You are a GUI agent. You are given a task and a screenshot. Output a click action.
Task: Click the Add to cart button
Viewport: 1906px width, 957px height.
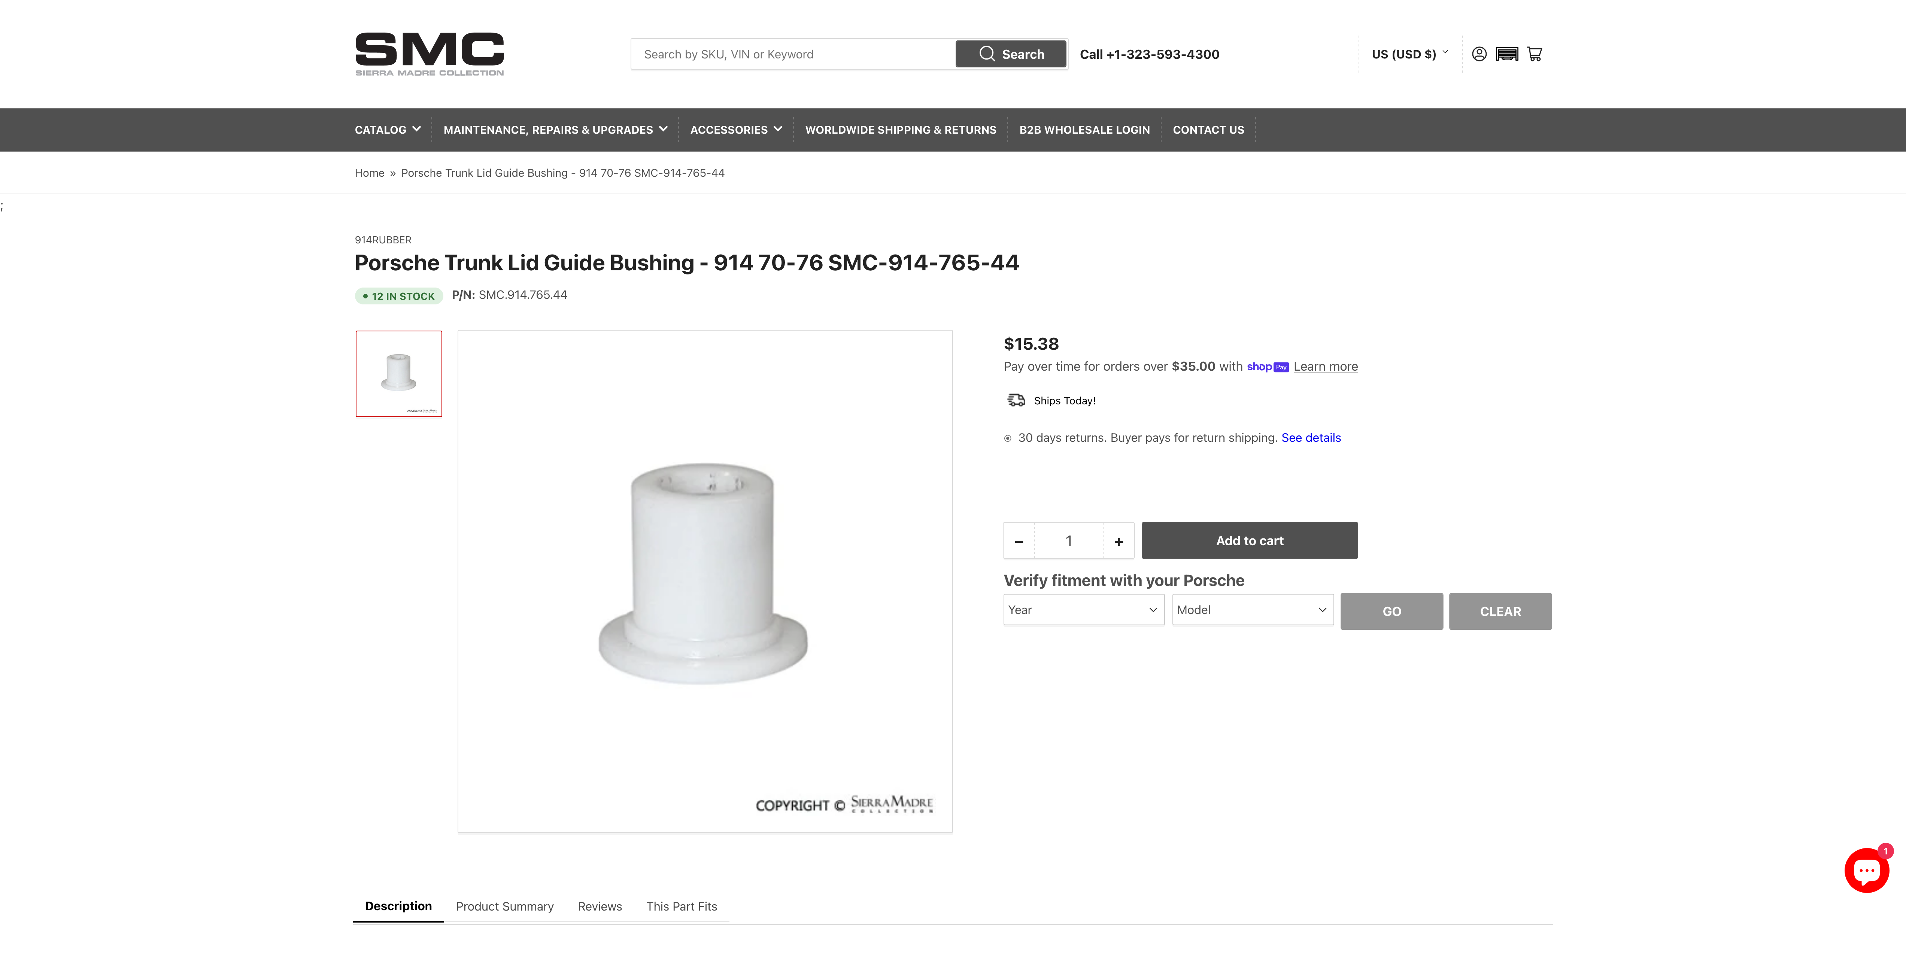pyautogui.click(x=1249, y=541)
